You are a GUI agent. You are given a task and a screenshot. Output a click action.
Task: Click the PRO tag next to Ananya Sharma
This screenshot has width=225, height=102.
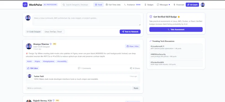(55, 44)
